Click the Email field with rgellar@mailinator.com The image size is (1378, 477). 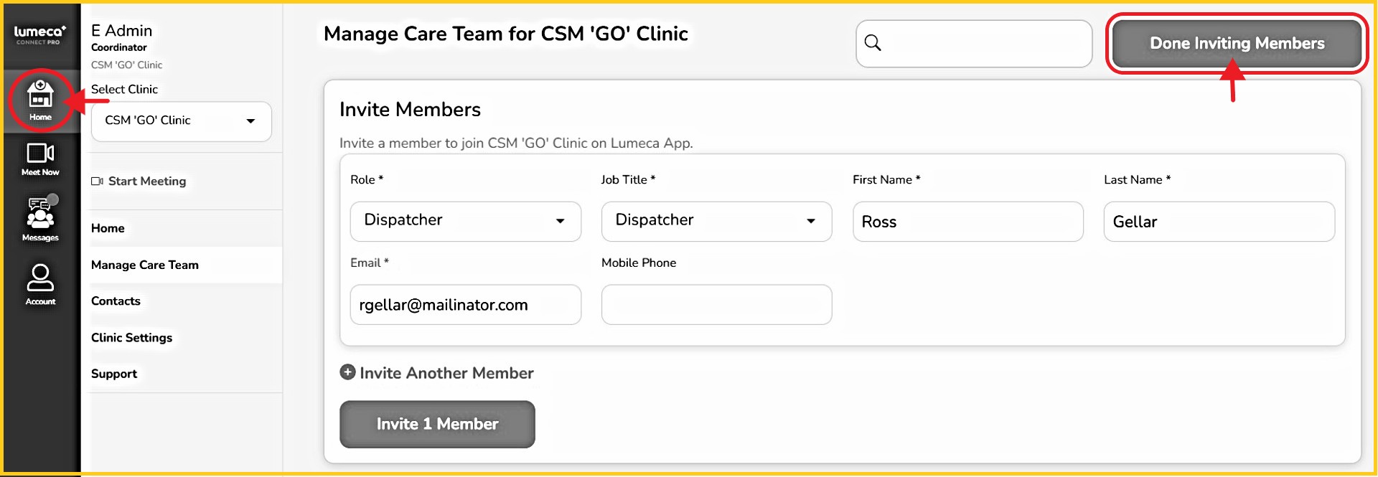pos(465,305)
